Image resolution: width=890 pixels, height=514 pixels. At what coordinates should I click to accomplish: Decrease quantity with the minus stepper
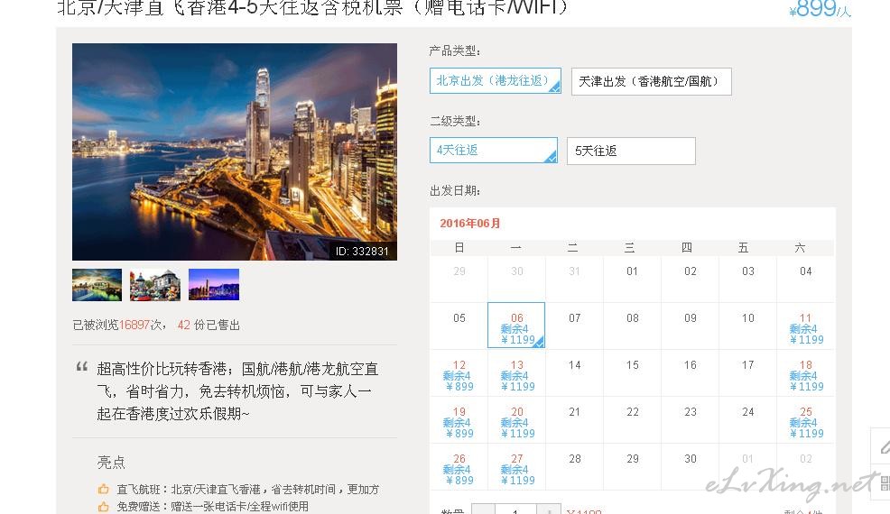click(483, 509)
